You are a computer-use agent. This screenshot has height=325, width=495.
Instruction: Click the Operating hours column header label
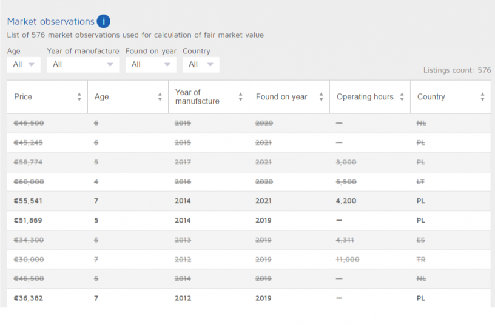coord(365,97)
